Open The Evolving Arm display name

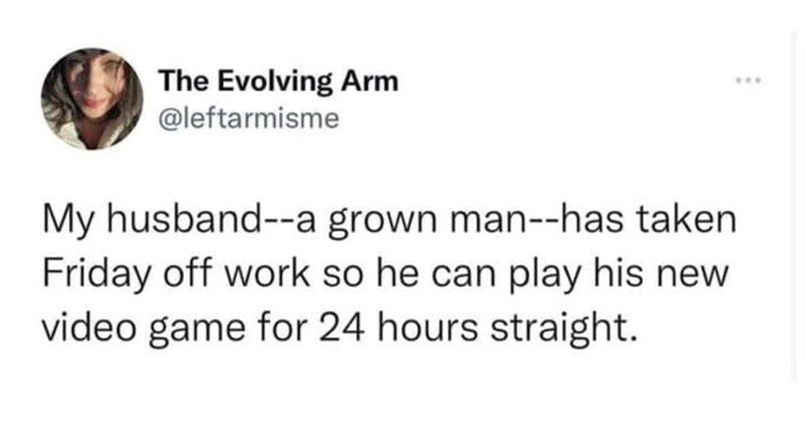[278, 82]
